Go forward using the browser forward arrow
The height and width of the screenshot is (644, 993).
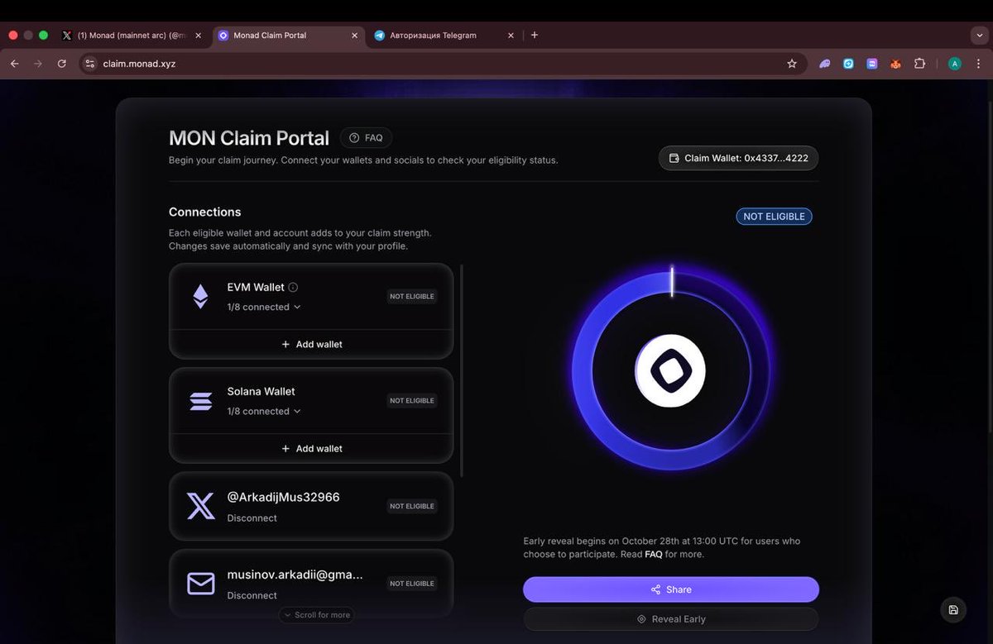pos(37,64)
